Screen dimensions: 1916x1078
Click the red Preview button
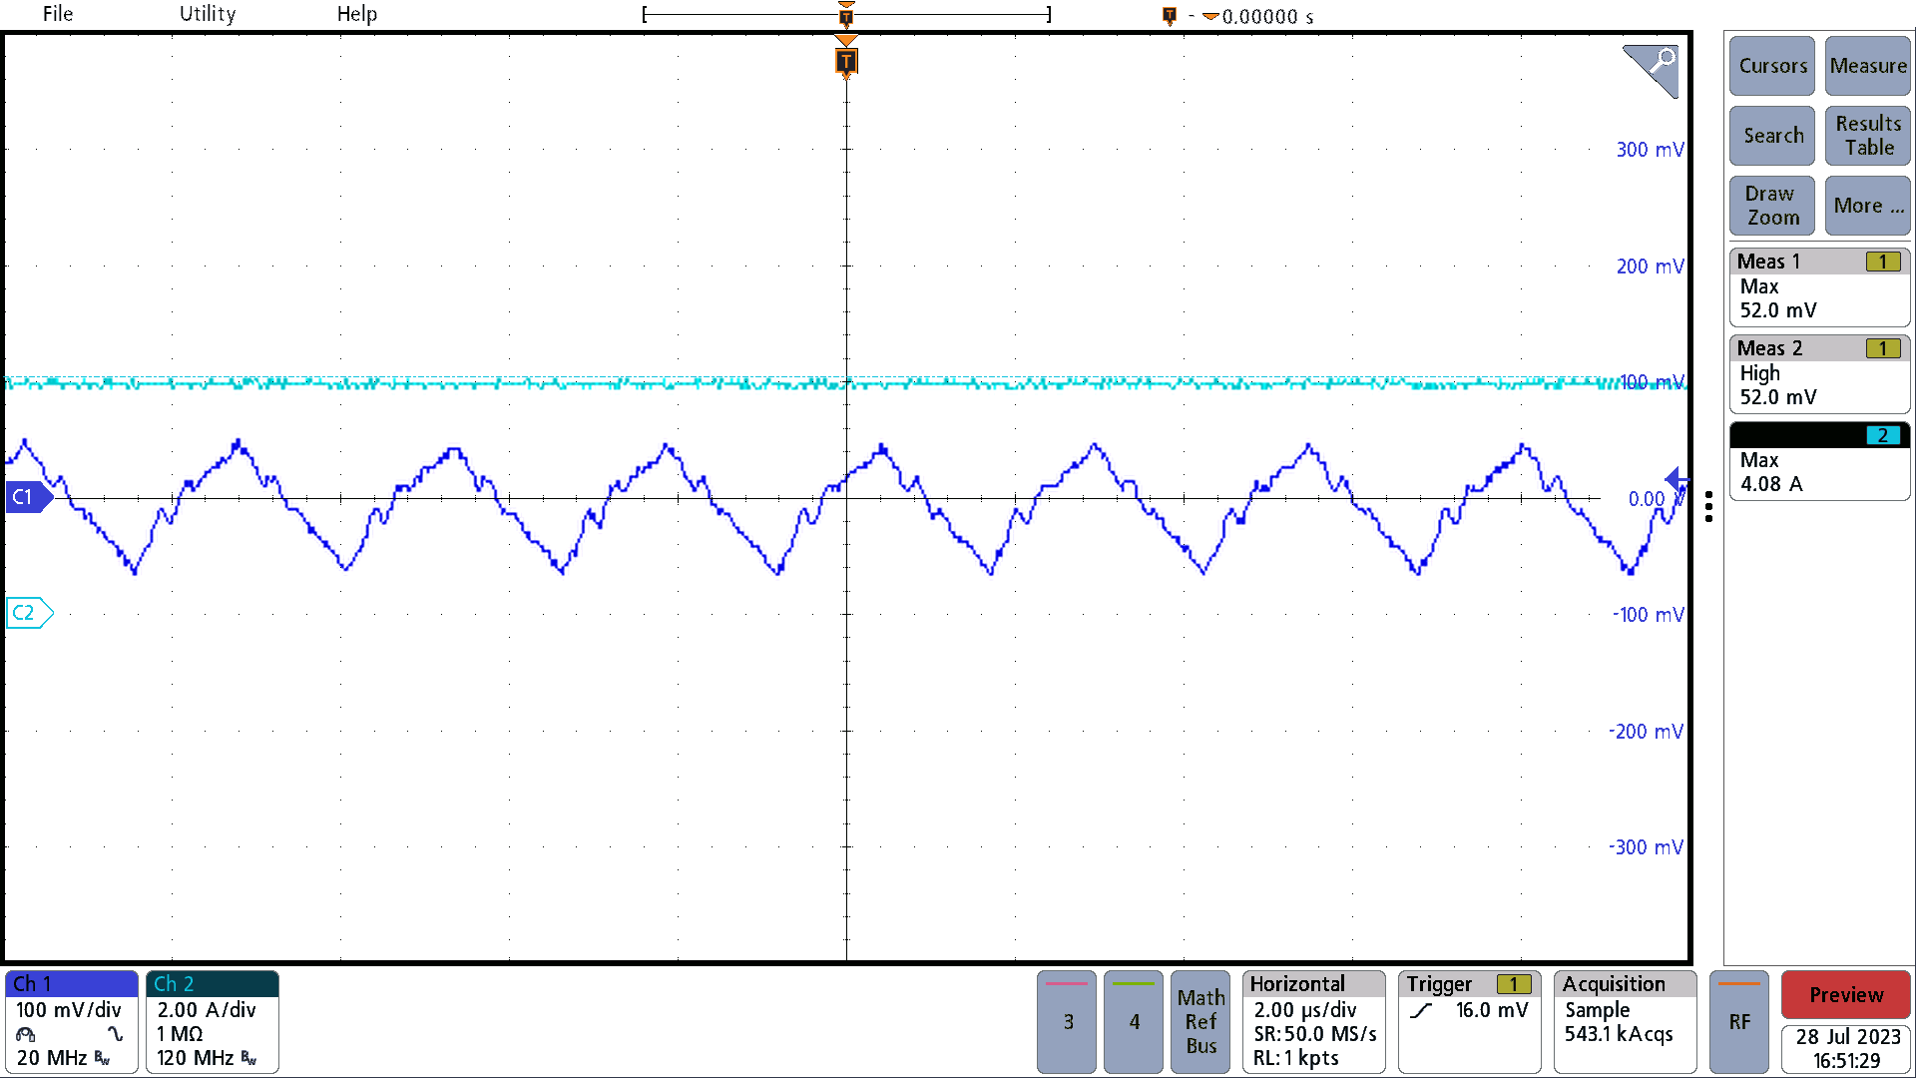pos(1846,995)
